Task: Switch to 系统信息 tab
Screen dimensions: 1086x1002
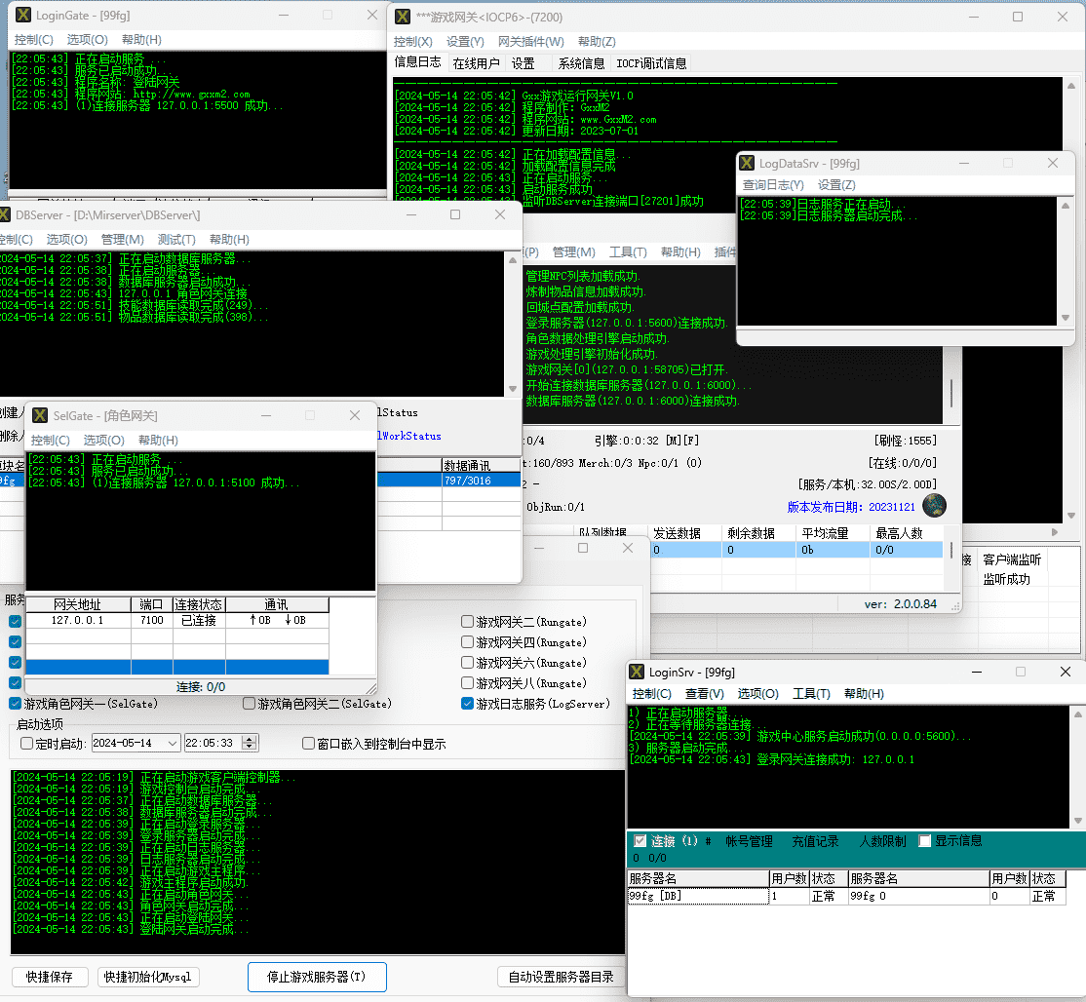Action: point(581,63)
